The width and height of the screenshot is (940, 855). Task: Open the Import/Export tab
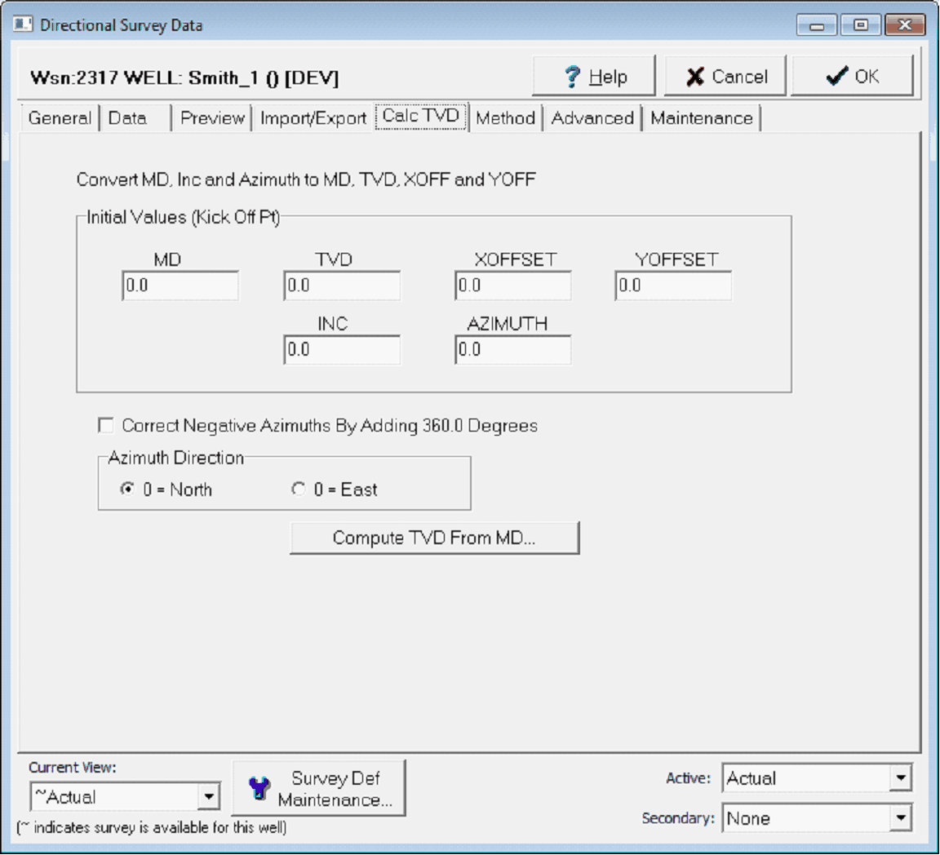click(x=313, y=118)
